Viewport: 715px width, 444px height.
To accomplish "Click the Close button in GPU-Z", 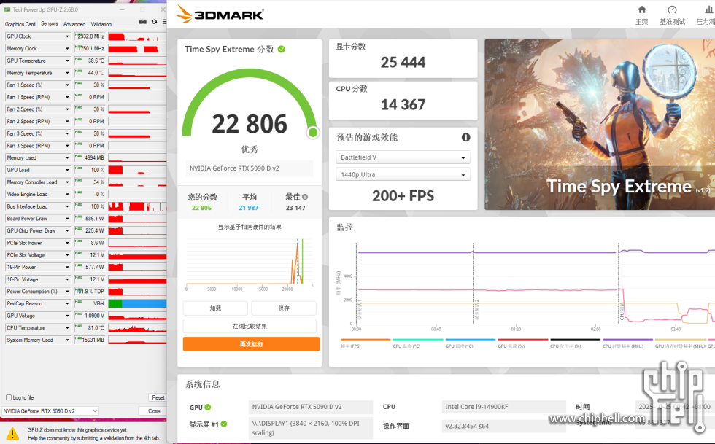I will [154, 410].
